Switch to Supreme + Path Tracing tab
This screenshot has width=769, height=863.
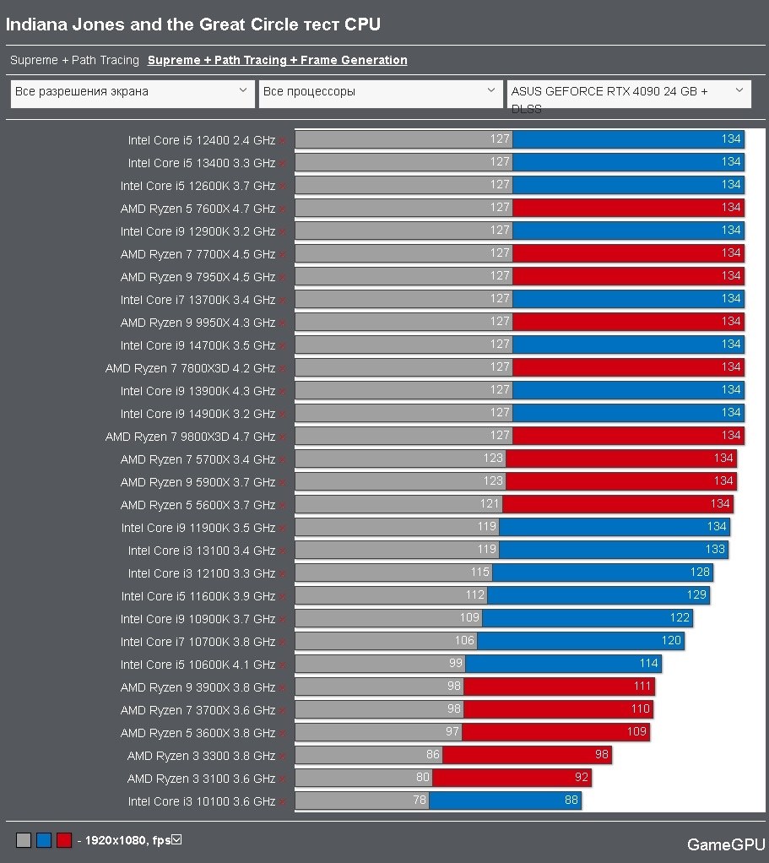tap(74, 60)
